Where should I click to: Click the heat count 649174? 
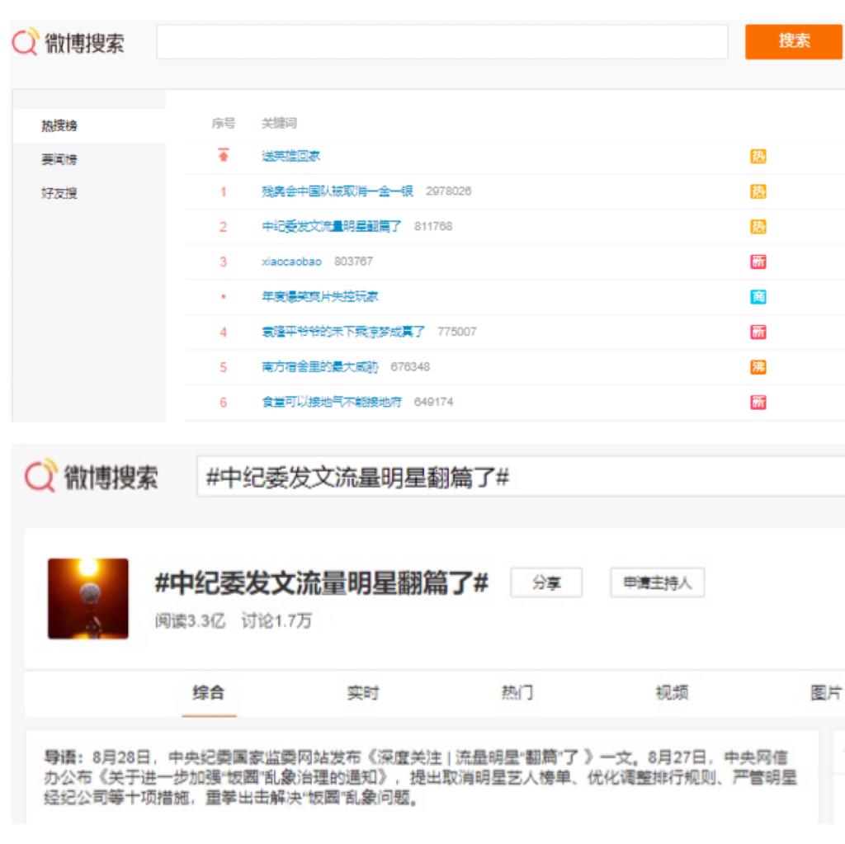433,402
